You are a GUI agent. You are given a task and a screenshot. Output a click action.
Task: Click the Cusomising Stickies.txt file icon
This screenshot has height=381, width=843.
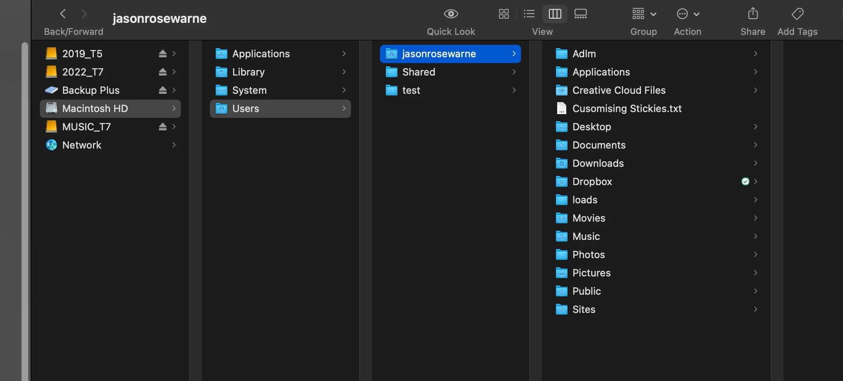click(562, 108)
